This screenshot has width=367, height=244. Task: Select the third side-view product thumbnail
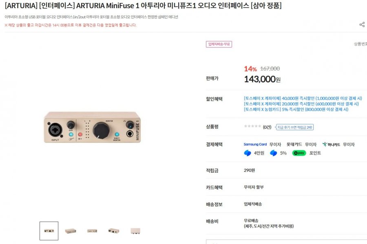click(92, 231)
